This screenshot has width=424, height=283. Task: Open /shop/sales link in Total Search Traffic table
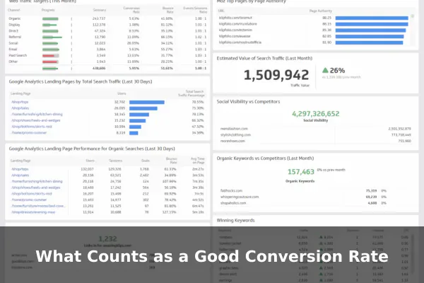(20, 108)
